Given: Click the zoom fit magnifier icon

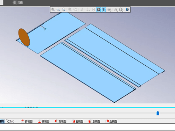Looking at the screenshot, I should (53, 9).
